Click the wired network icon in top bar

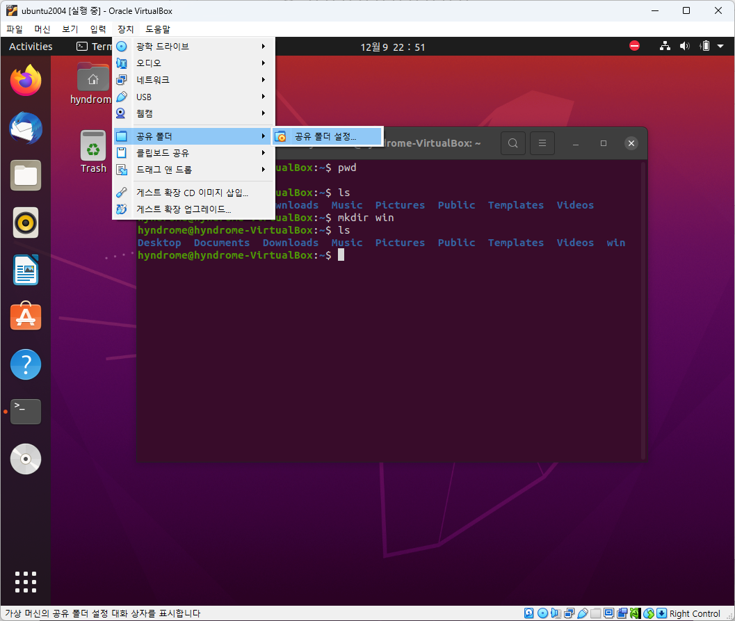pos(665,46)
